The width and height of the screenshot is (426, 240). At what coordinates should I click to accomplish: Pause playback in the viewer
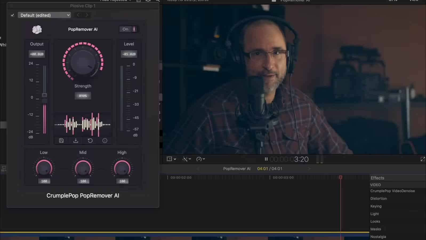[x=266, y=159]
